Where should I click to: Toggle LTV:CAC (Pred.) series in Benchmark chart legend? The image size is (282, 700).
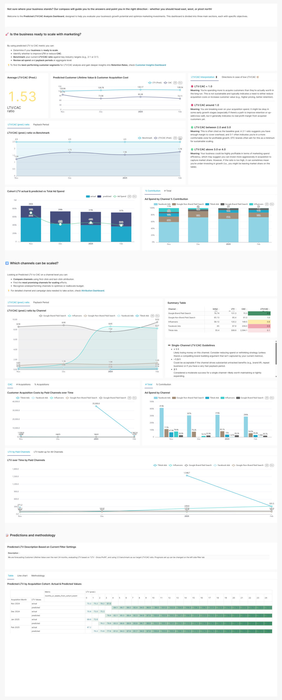pos(163,138)
